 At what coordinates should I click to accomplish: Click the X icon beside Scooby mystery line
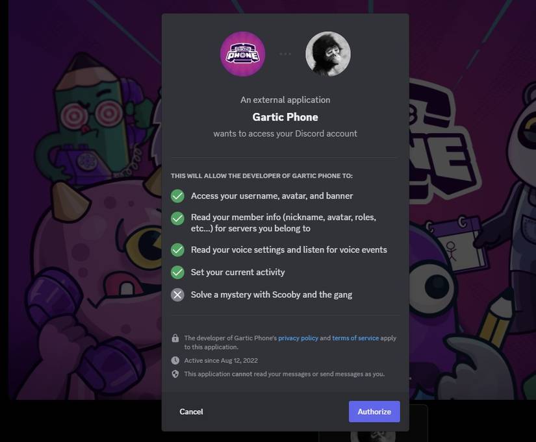pos(177,295)
